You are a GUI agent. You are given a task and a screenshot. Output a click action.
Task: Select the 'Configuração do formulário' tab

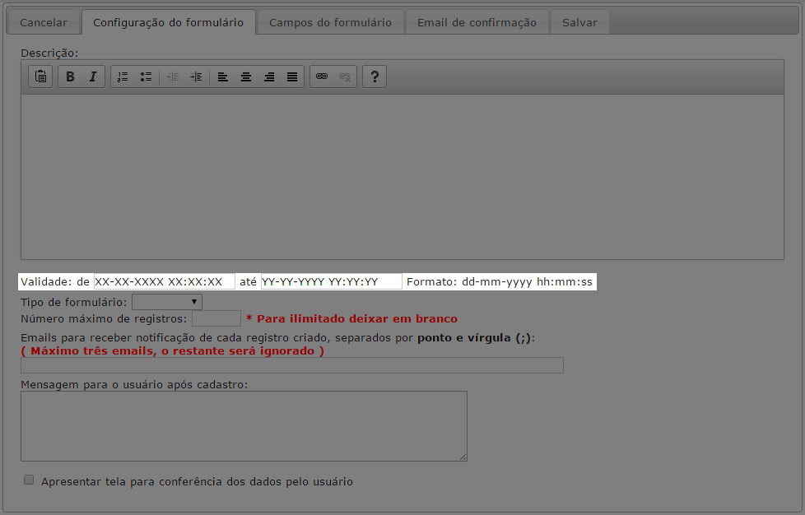pyautogui.click(x=169, y=22)
